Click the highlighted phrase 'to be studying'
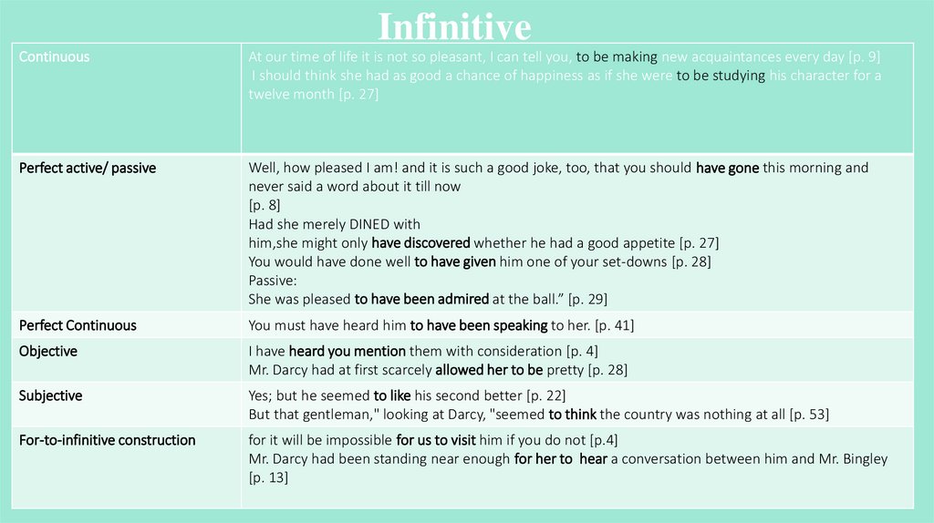Image resolution: width=934 pixels, height=523 pixels. coord(721,76)
